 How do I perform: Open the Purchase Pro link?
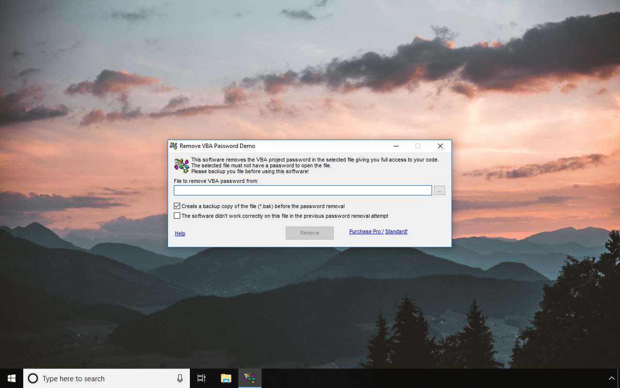365,231
